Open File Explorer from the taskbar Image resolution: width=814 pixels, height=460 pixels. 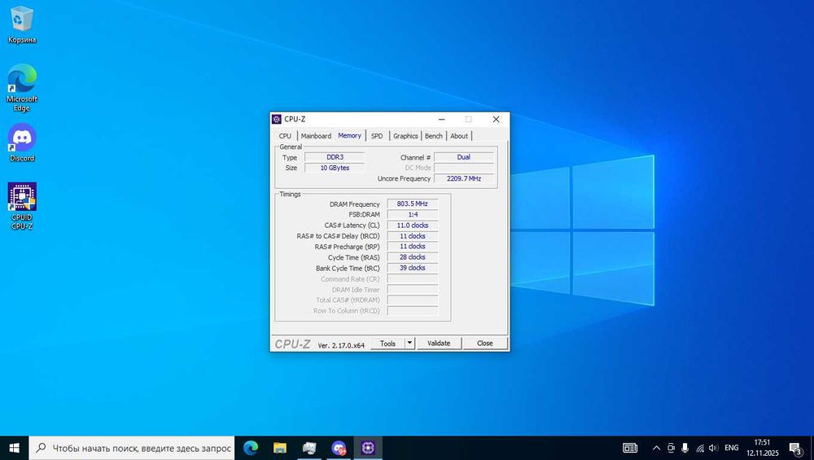(x=280, y=448)
